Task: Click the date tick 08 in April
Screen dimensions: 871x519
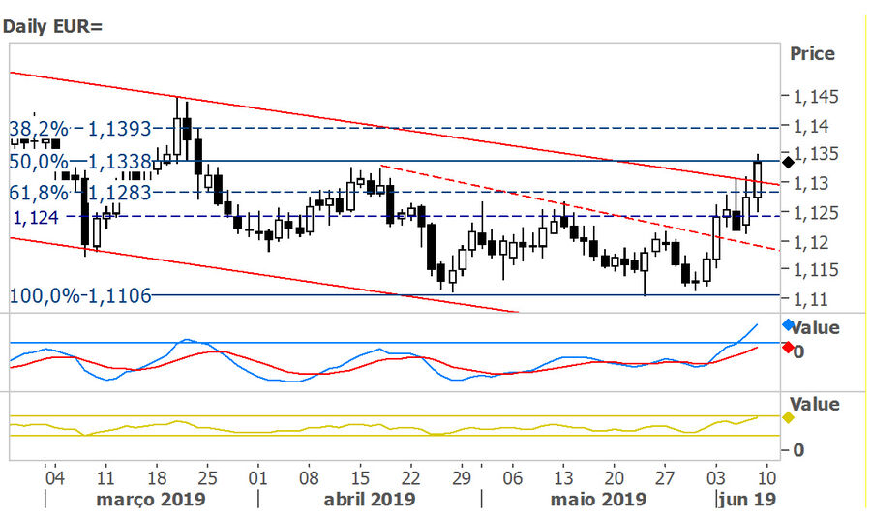Action: [x=309, y=478]
